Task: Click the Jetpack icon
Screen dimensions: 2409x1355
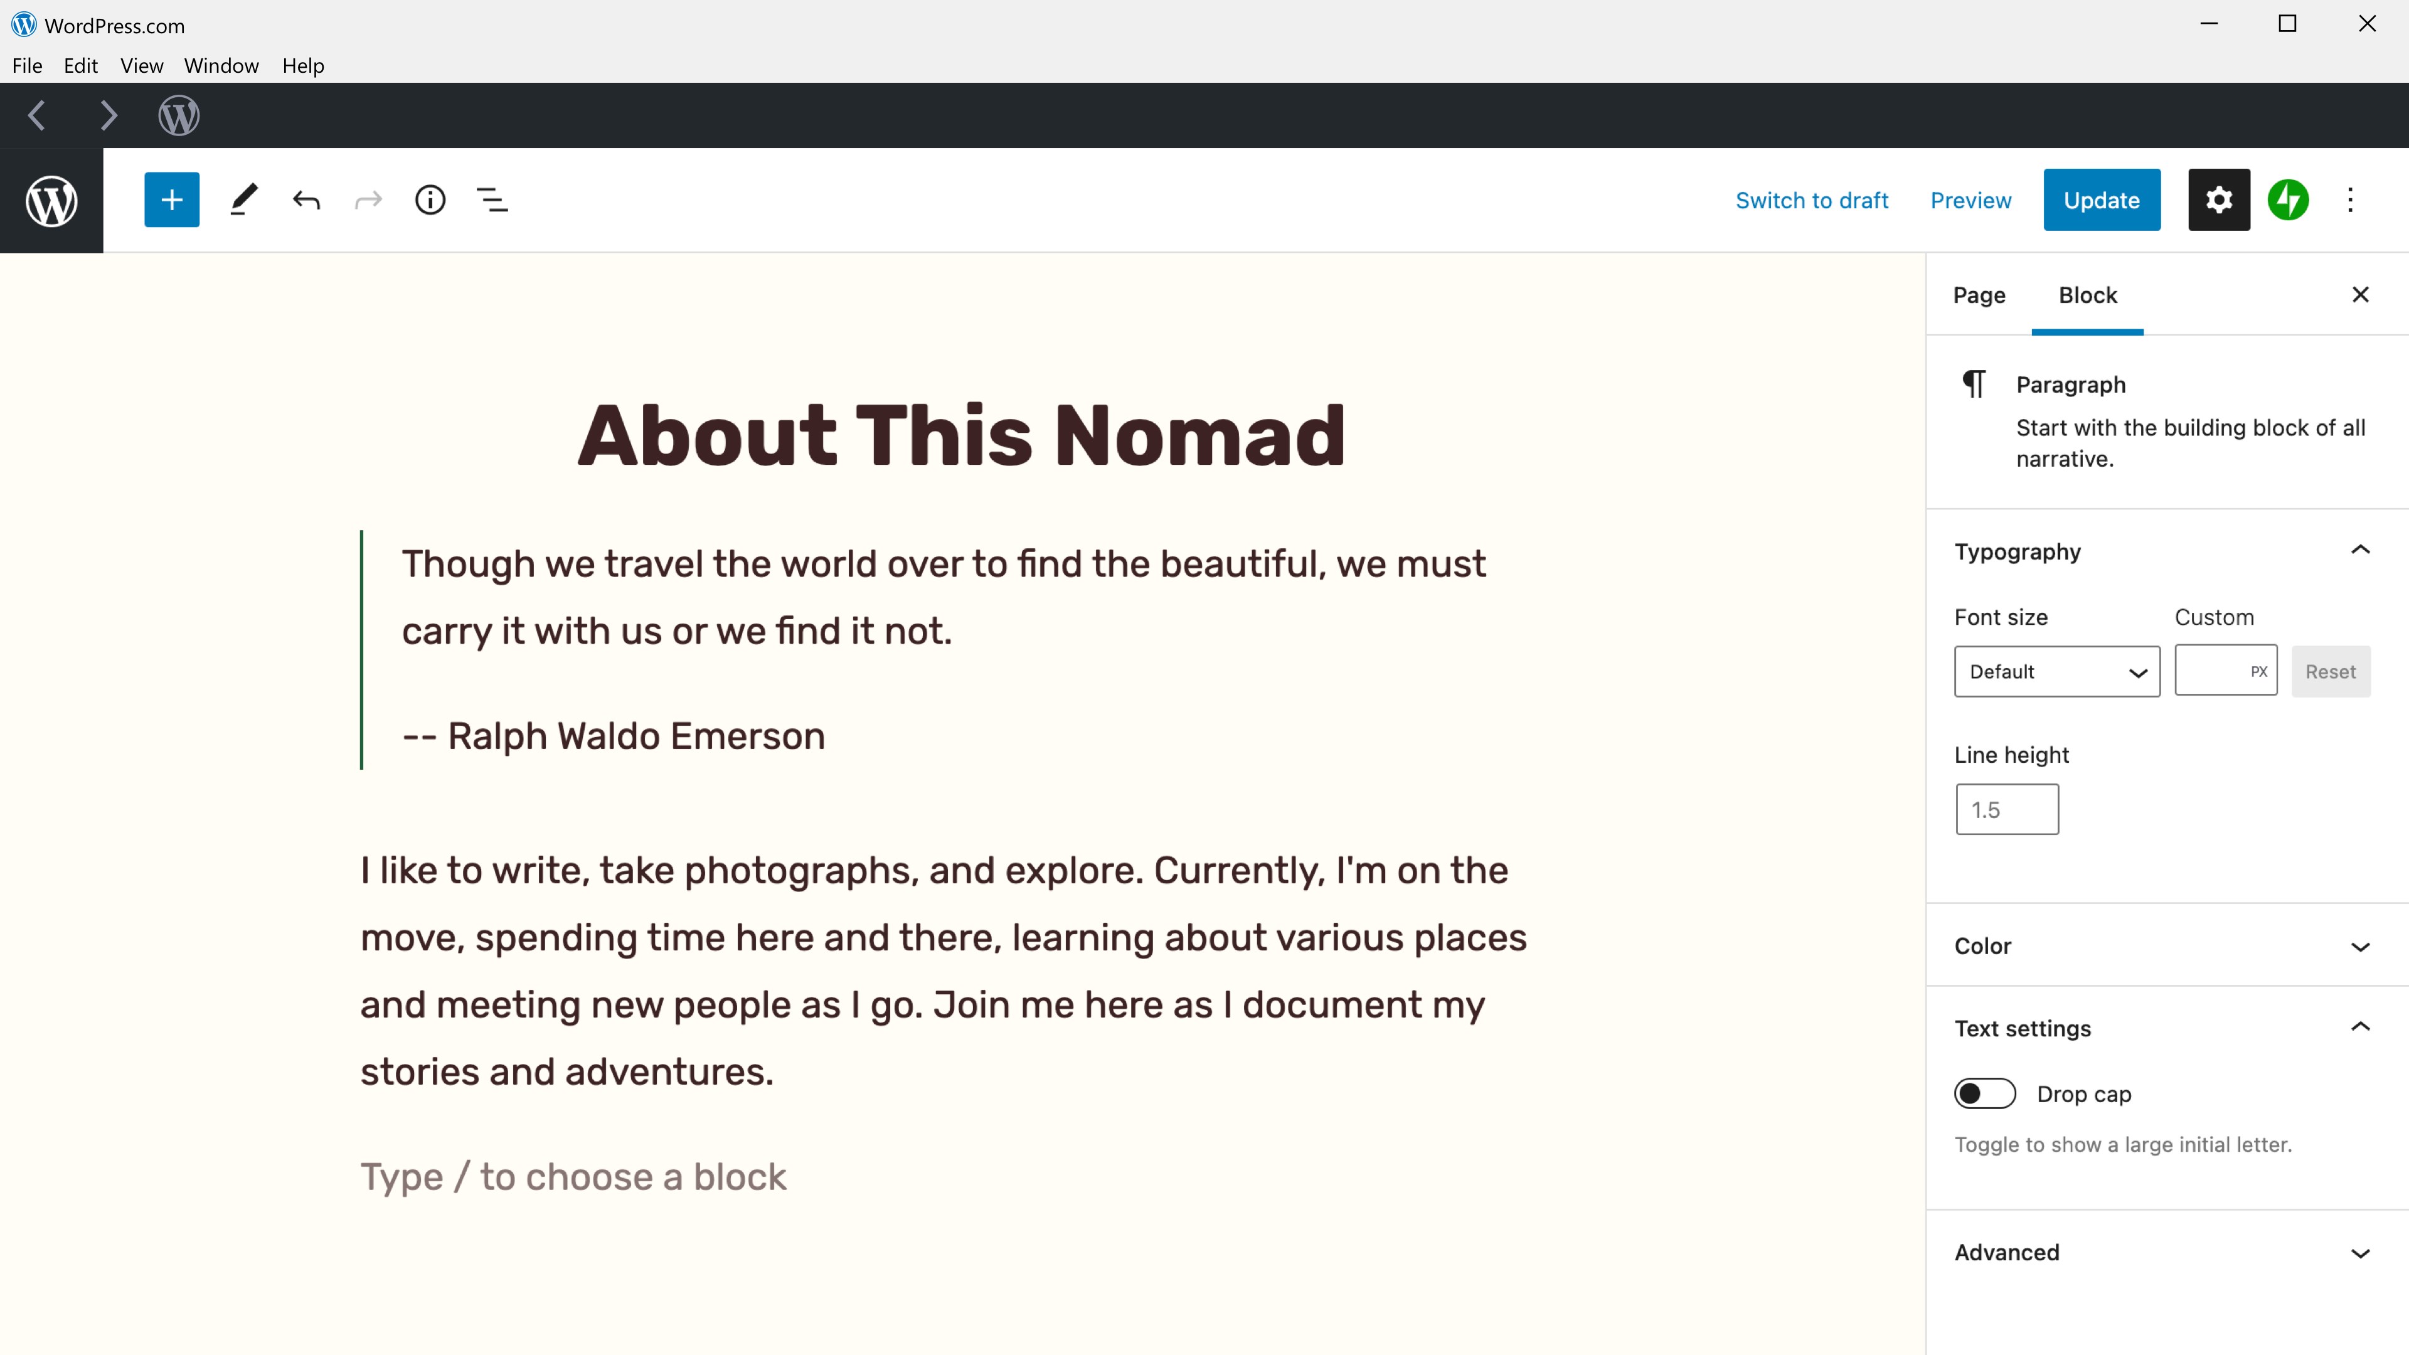Action: (x=2289, y=199)
